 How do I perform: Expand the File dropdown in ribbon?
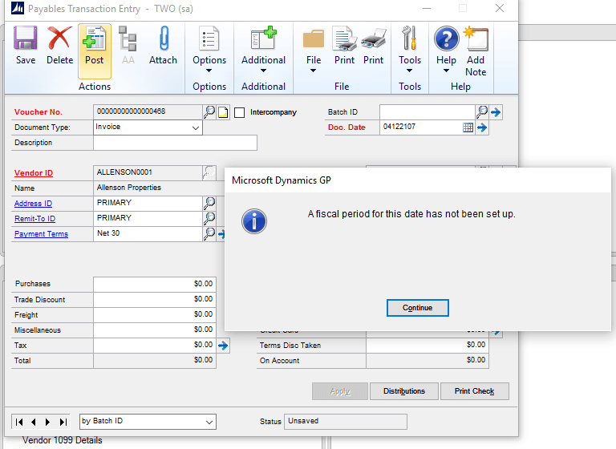tap(314, 50)
